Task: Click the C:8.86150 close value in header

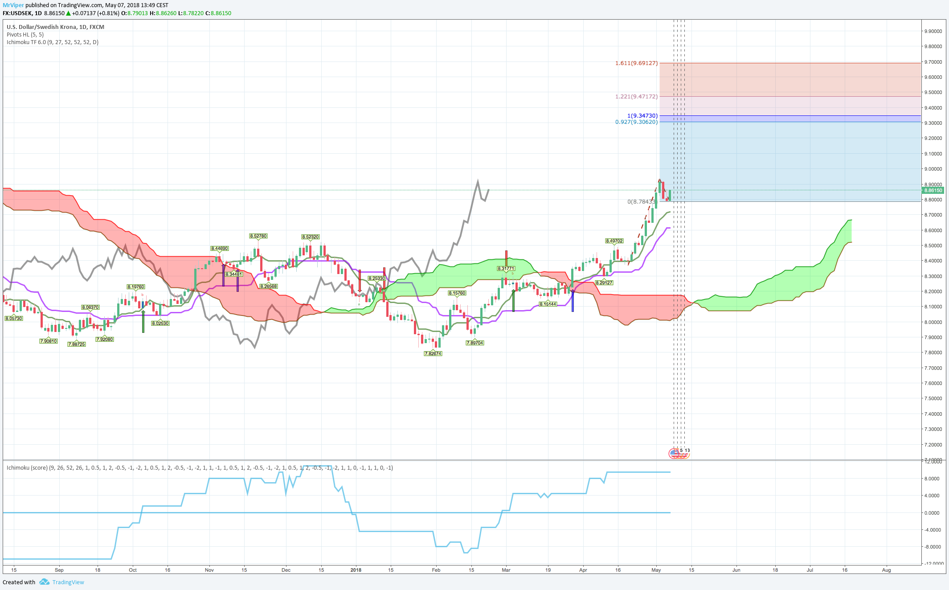Action: (218, 13)
